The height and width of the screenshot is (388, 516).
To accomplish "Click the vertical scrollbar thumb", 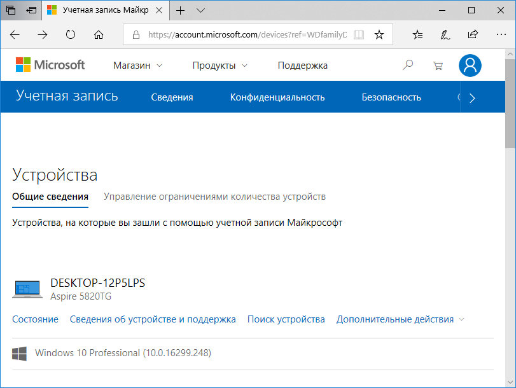I will (510, 104).
